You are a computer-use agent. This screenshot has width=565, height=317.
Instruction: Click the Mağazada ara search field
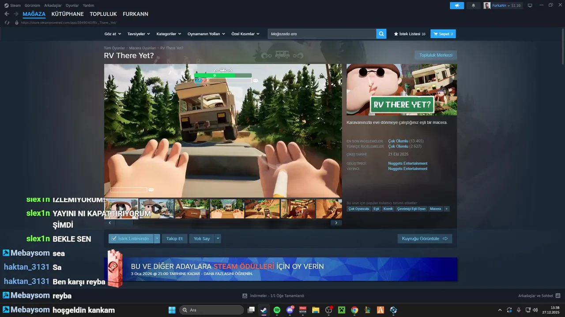(322, 34)
